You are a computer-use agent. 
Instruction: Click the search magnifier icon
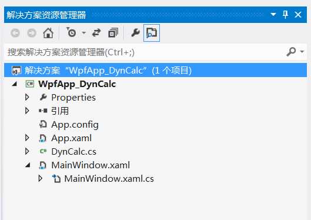pos(291,52)
